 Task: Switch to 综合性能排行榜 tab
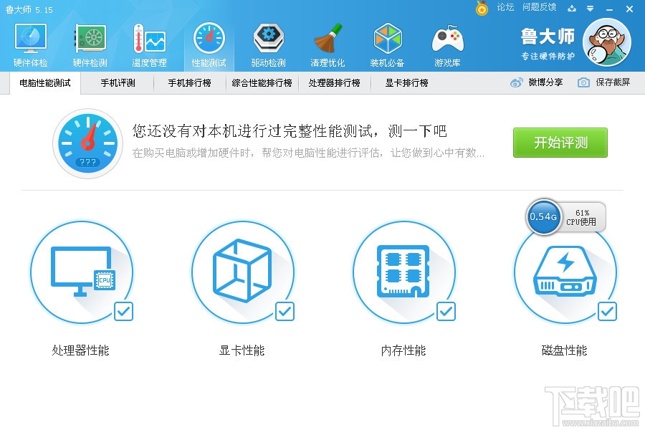pyautogui.click(x=262, y=83)
